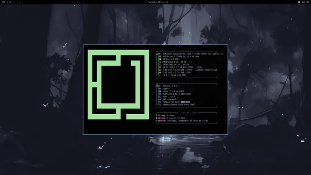This screenshot has width=311, height=175.
Task: Click the 7.74 GiB memory usage text
Action: click(x=177, y=72)
